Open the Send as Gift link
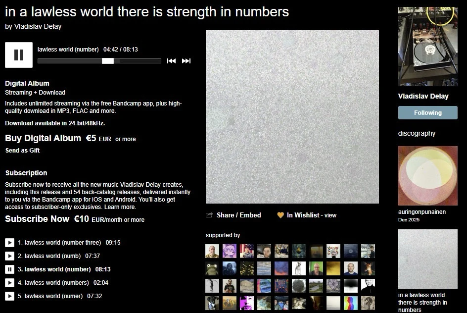 click(x=22, y=151)
